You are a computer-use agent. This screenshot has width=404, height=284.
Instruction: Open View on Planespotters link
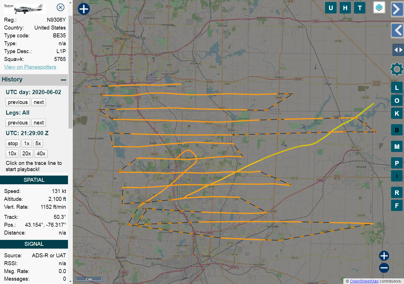[30, 67]
